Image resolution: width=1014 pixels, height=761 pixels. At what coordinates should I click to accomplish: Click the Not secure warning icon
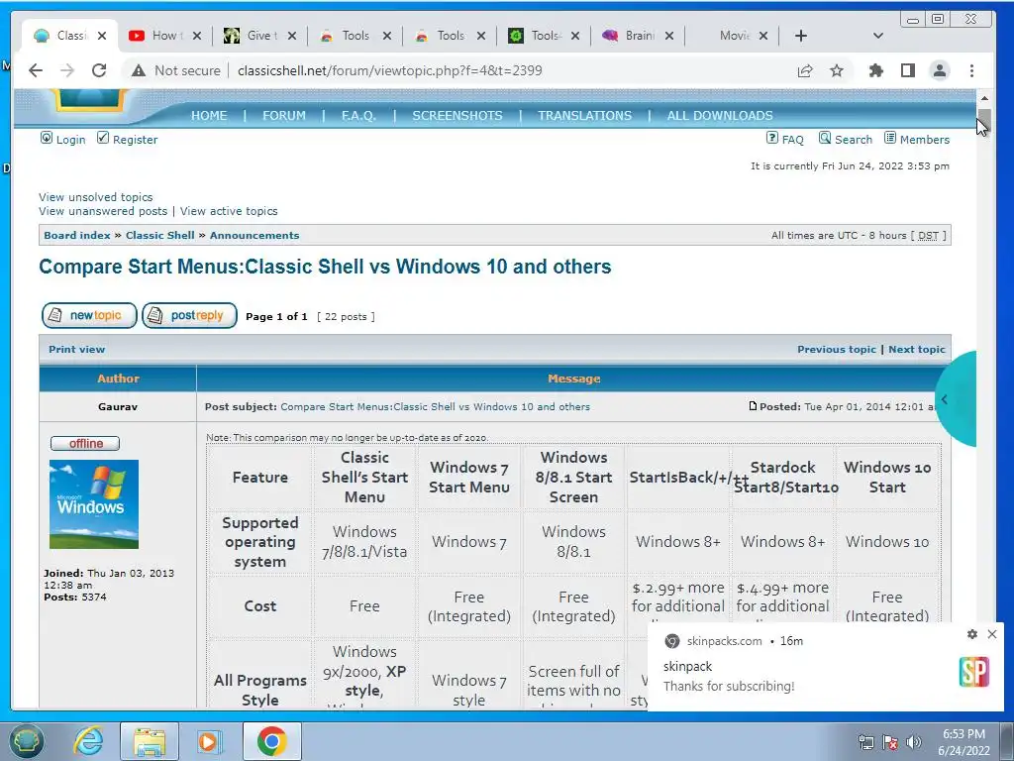click(x=139, y=70)
